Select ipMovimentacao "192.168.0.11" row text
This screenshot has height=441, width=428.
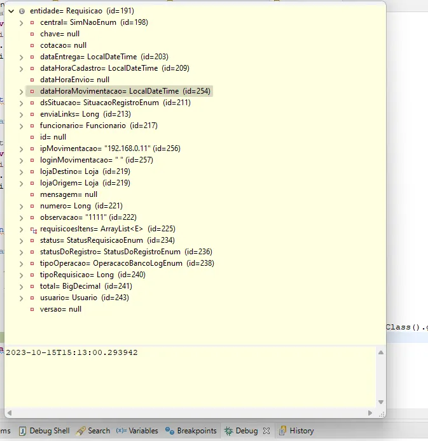(x=110, y=148)
